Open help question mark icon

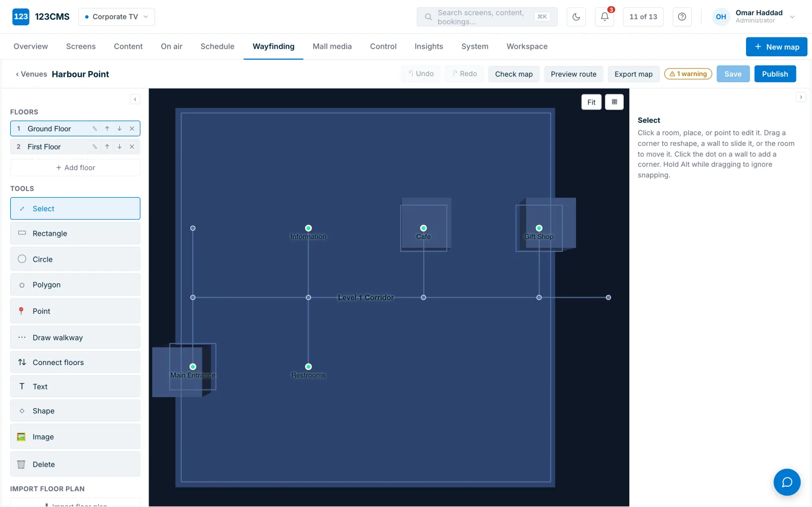(x=682, y=17)
